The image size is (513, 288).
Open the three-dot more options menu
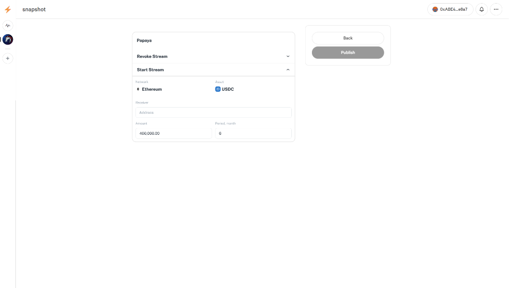(496, 9)
